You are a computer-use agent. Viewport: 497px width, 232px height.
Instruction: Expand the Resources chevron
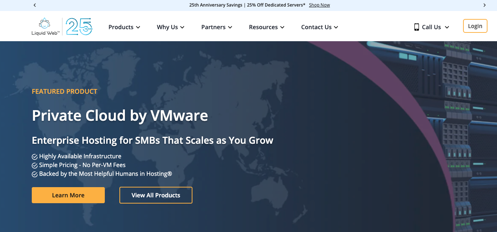pos(282,27)
